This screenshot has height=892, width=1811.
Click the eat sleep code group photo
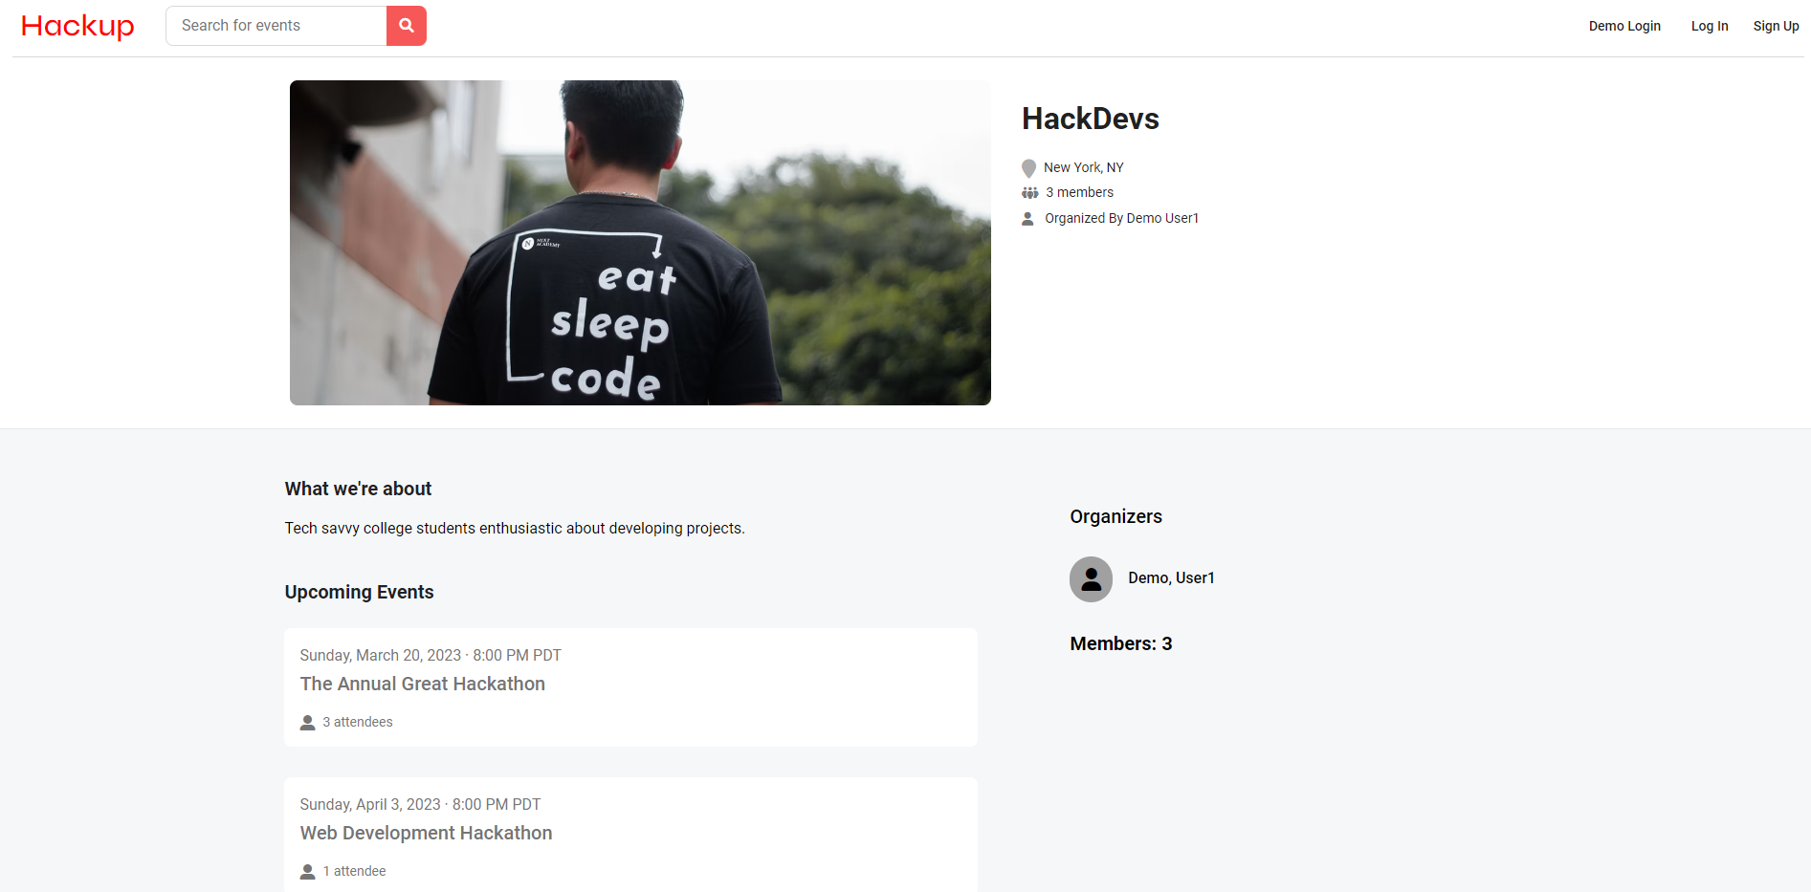click(640, 243)
